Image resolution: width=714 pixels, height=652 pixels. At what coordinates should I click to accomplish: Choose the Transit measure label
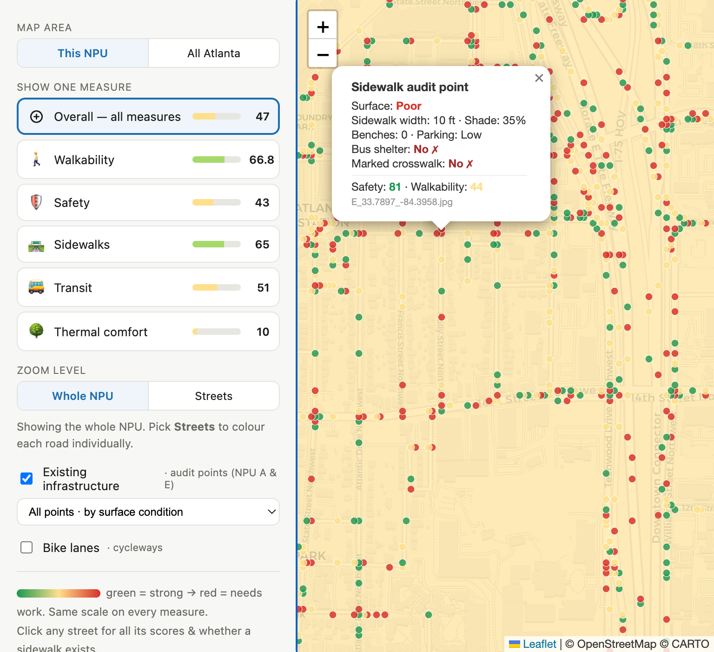click(x=73, y=287)
